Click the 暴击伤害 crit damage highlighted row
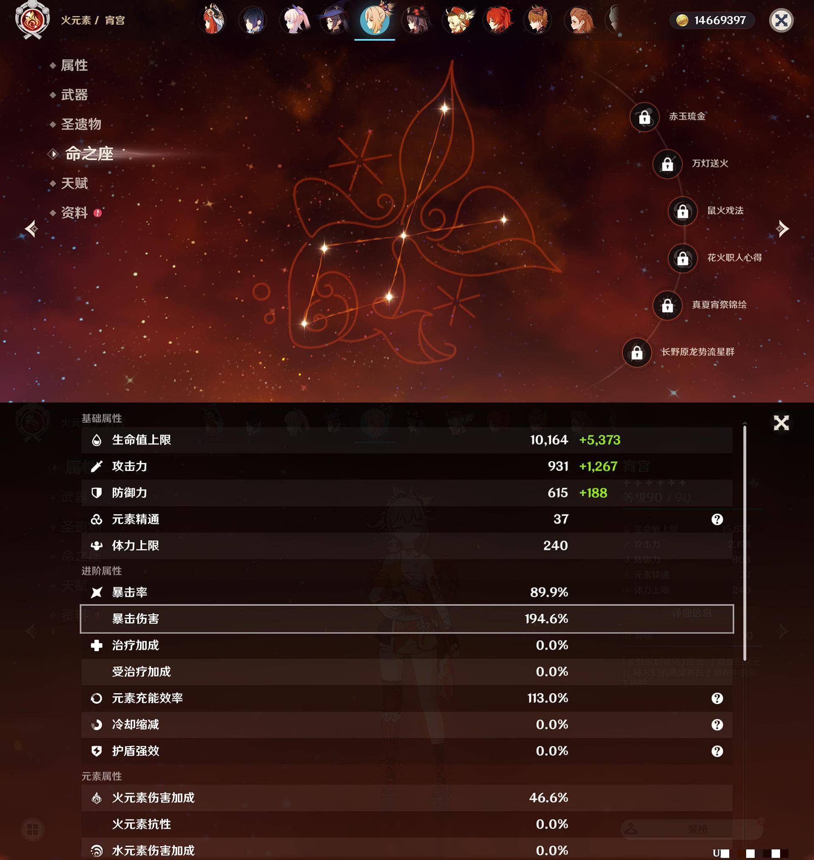Screen dimensions: 814x860 pos(406,619)
